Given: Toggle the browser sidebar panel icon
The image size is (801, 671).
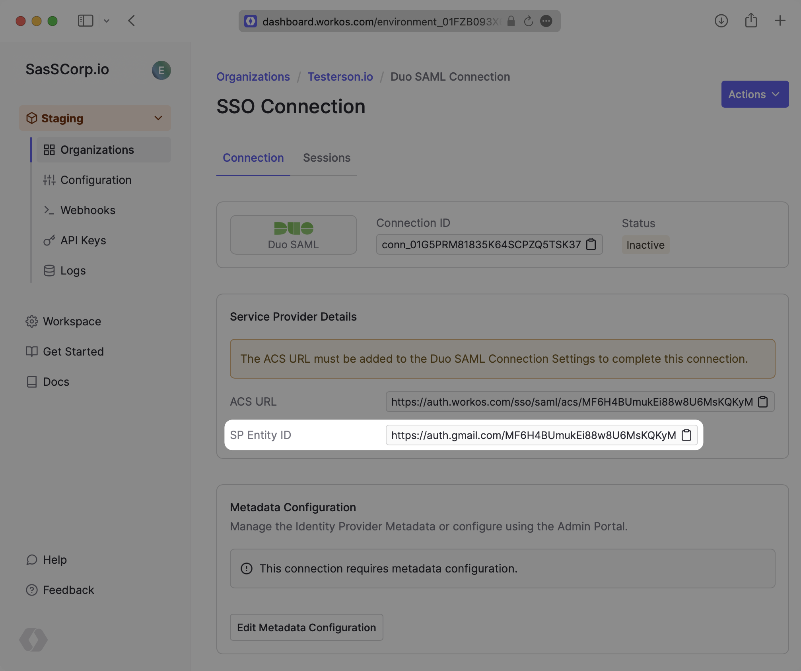Looking at the screenshot, I should (86, 21).
